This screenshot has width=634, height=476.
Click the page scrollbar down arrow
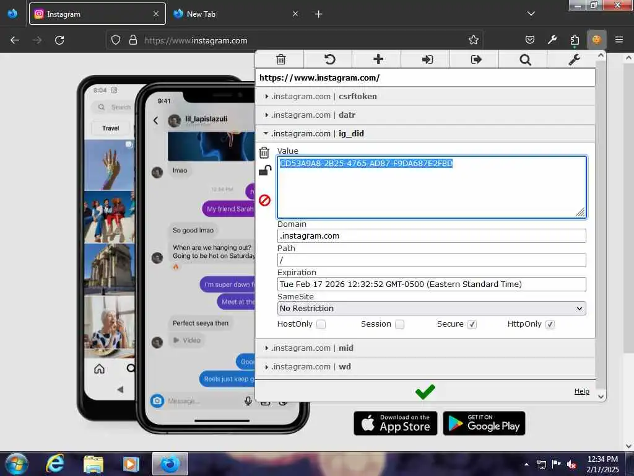pos(629,446)
